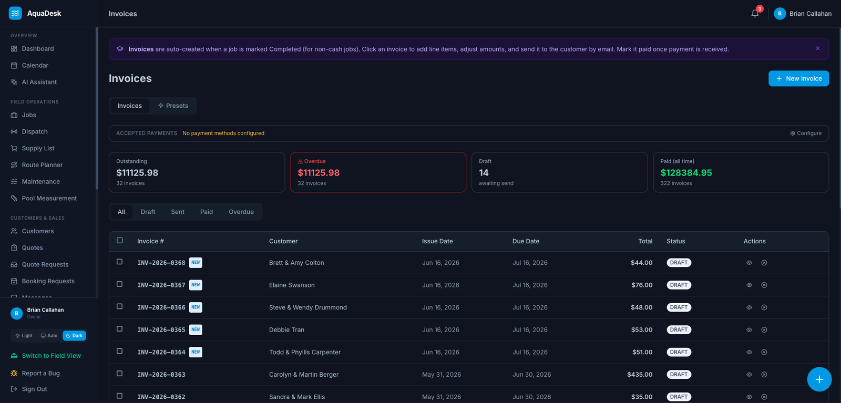Check the box for INV-2026-0364

pyautogui.click(x=120, y=351)
